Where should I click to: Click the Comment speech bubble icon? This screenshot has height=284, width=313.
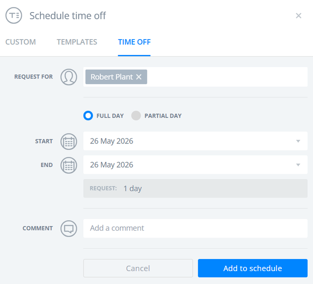point(69,229)
